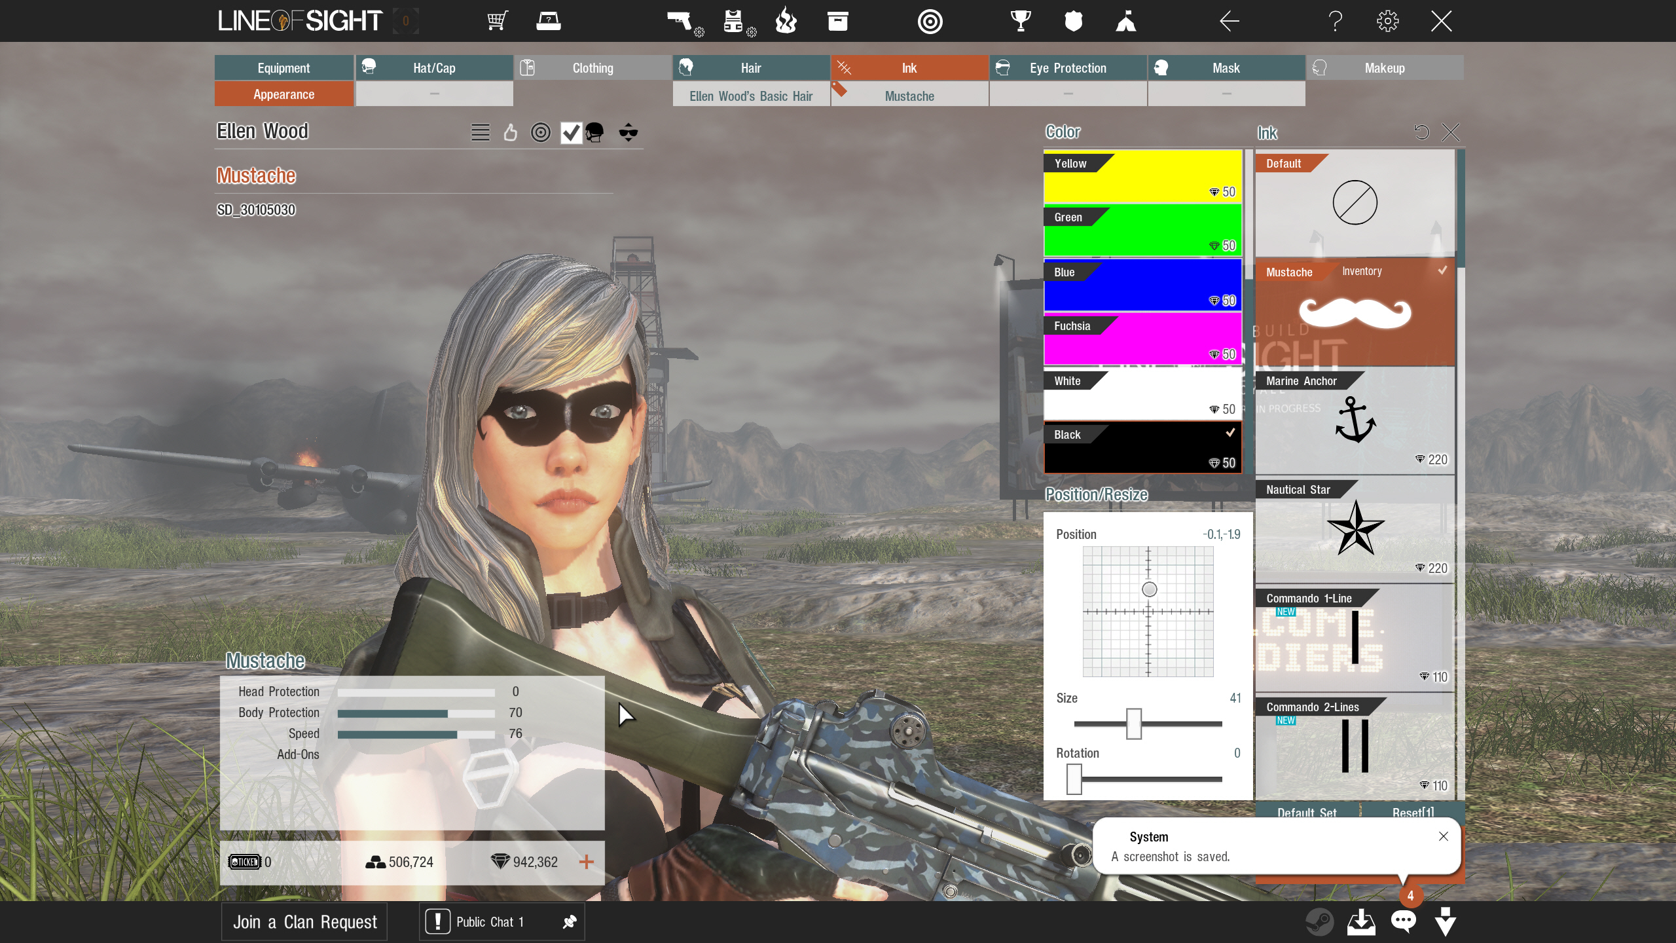The width and height of the screenshot is (1676, 943).
Task: Expand the list lines icon near Ellen Wood
Action: (480, 133)
